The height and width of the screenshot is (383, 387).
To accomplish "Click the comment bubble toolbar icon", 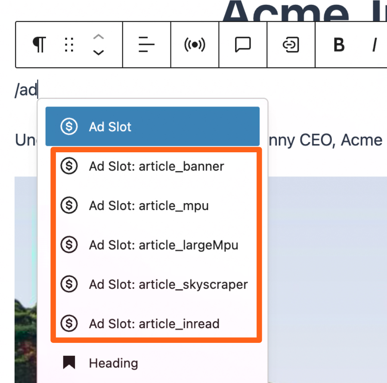I will pyautogui.click(x=243, y=45).
